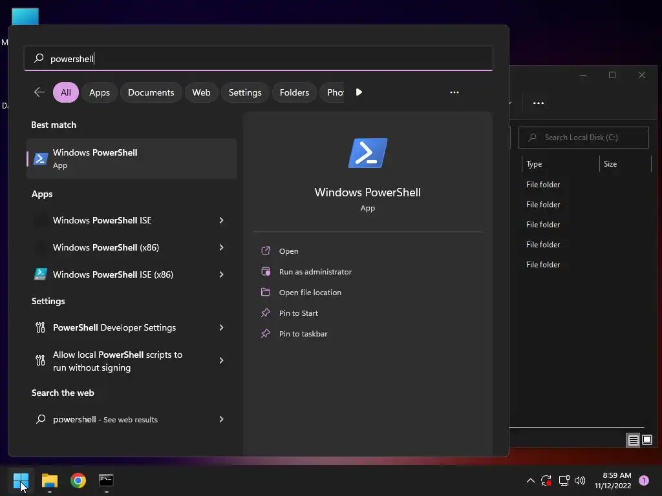Open File Explorer from the taskbar
This screenshot has height=496, width=662.
pos(49,480)
